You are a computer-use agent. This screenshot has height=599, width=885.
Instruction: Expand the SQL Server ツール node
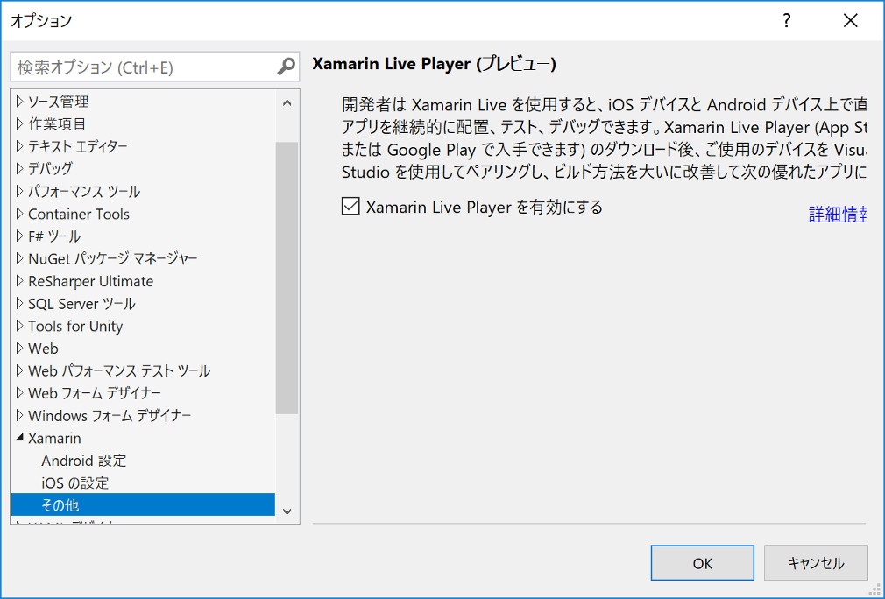(x=20, y=303)
